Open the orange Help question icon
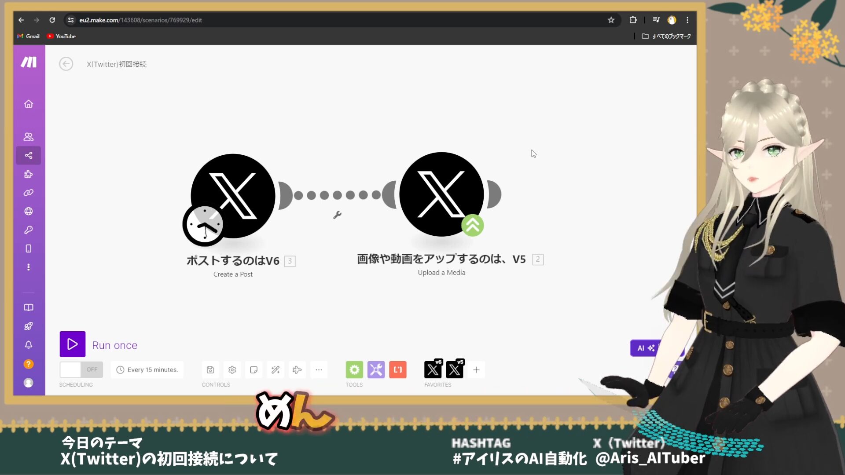 [29, 364]
